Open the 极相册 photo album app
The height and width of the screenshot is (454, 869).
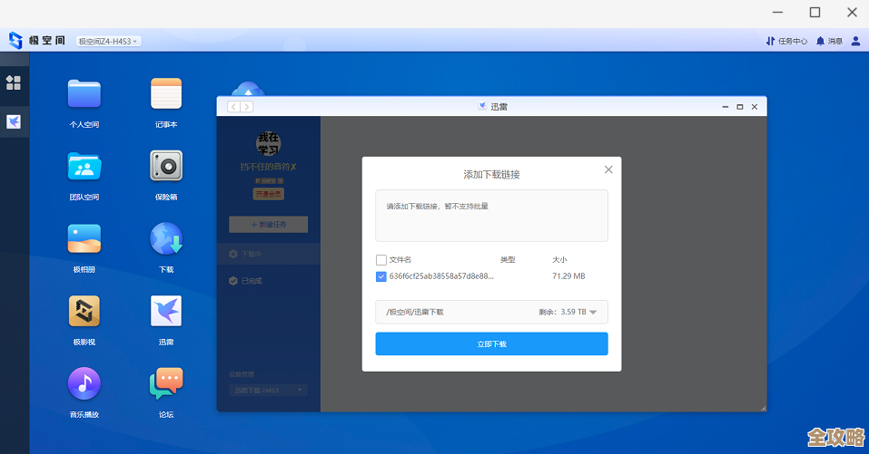pos(84,238)
